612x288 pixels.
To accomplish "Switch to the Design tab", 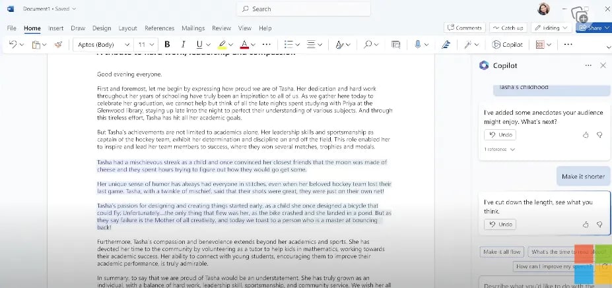I will click(x=102, y=28).
